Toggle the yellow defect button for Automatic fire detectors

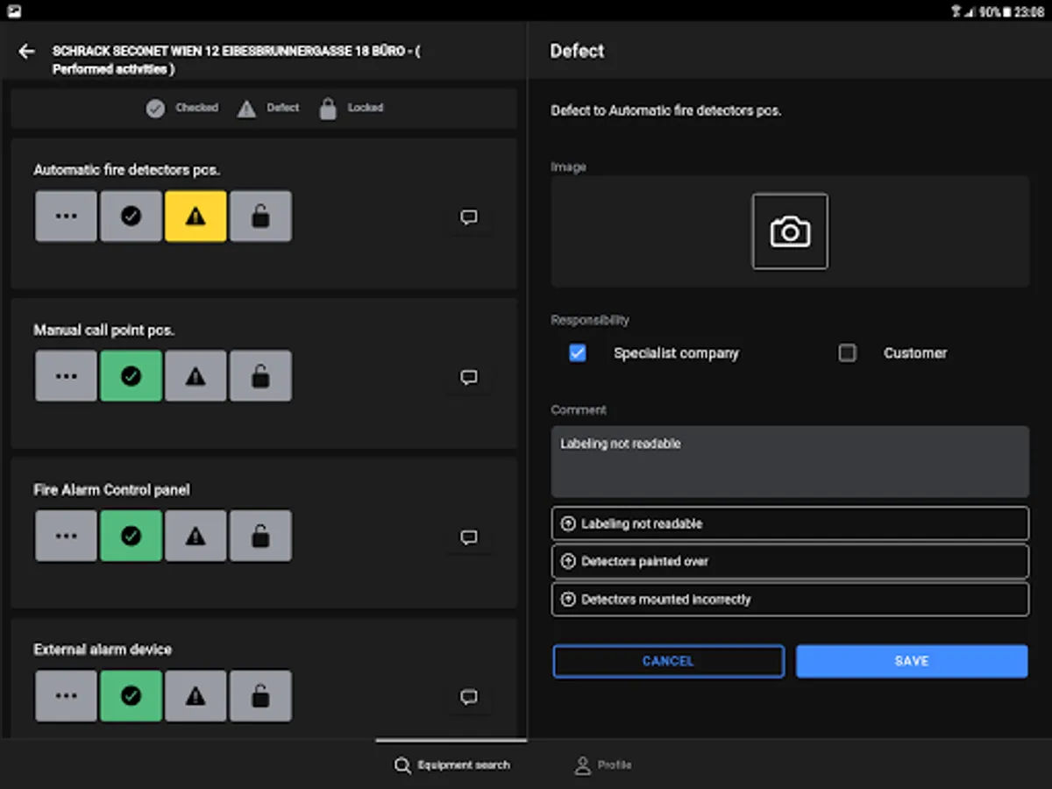click(195, 217)
